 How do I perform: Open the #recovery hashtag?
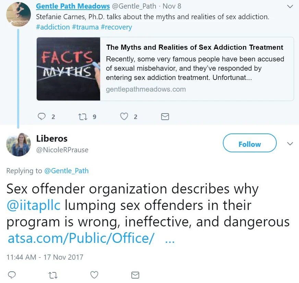pyautogui.click(x=116, y=27)
